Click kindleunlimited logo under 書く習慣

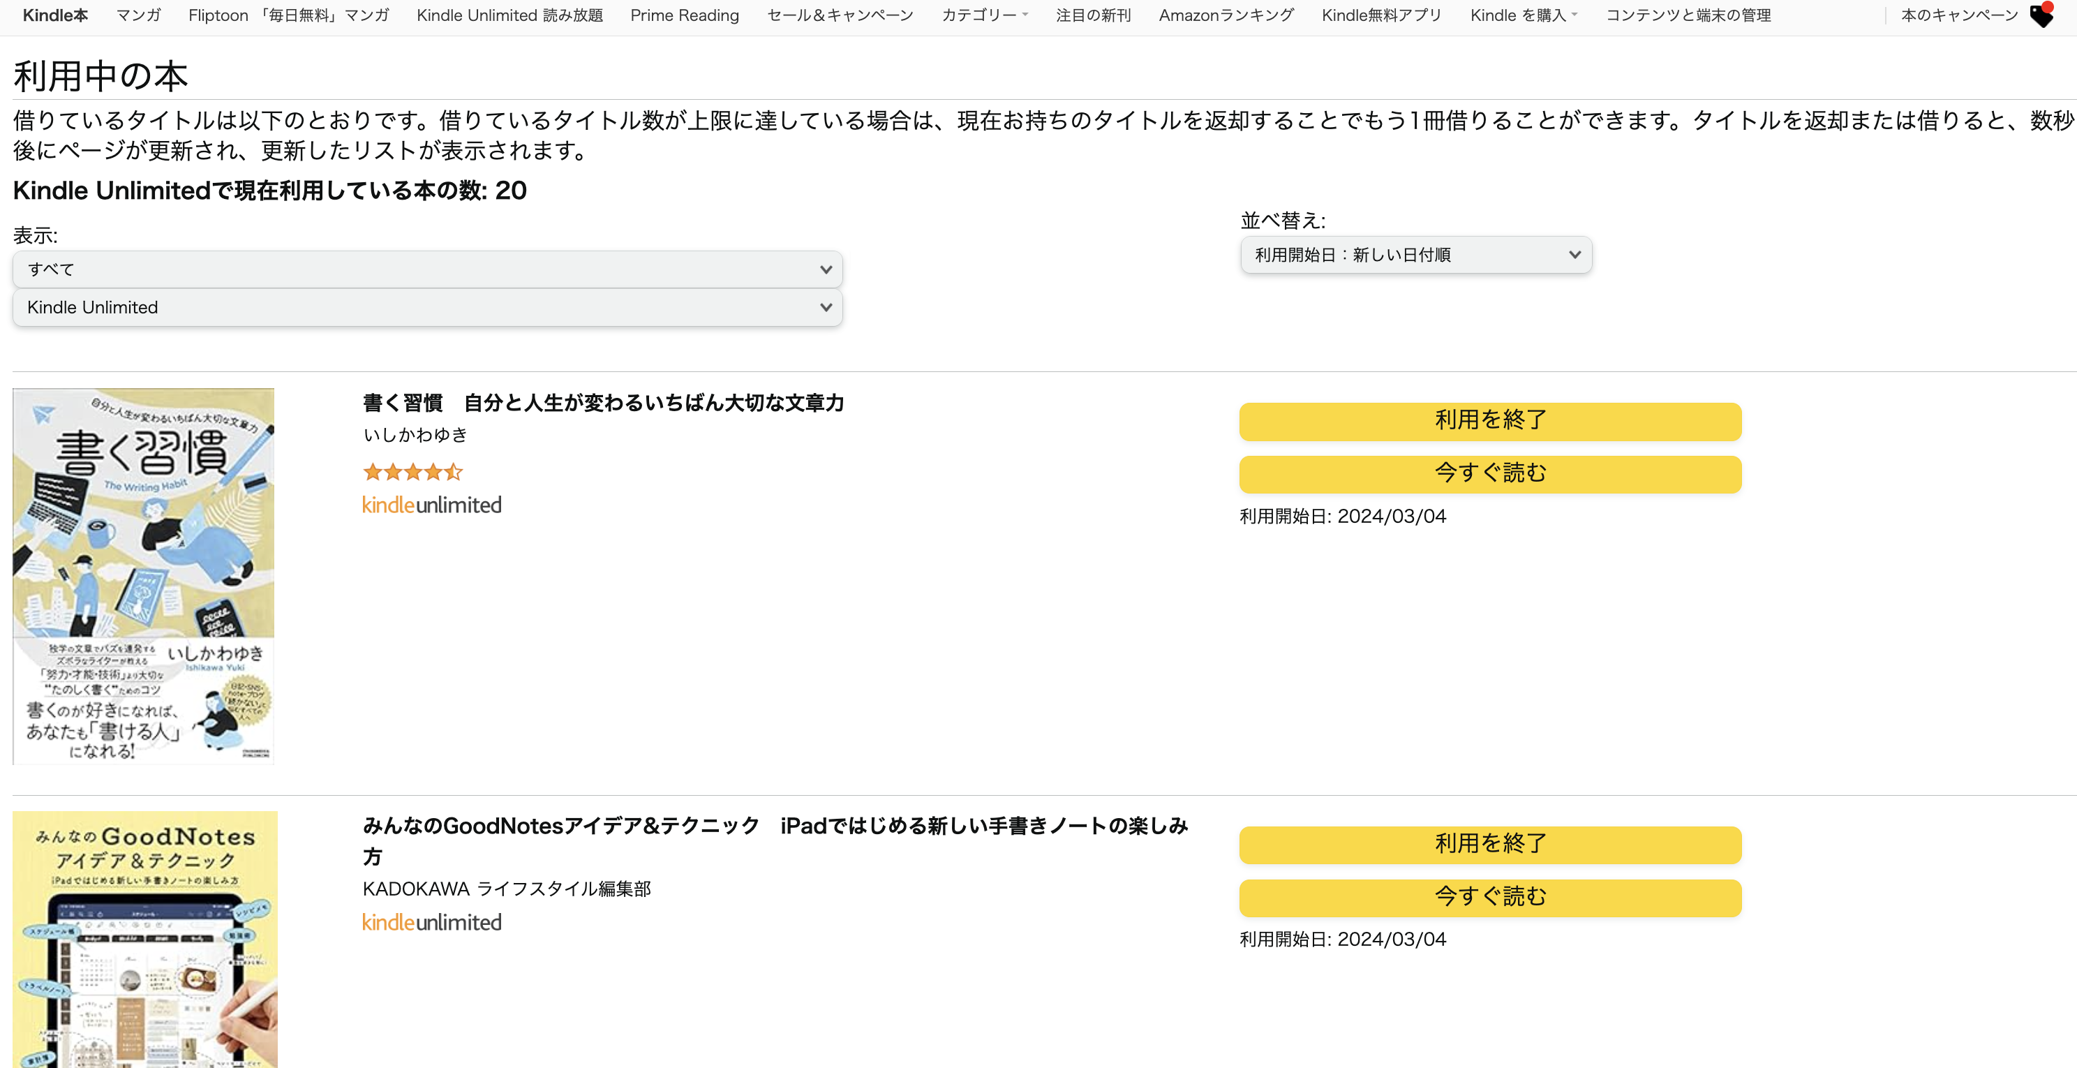point(431,505)
